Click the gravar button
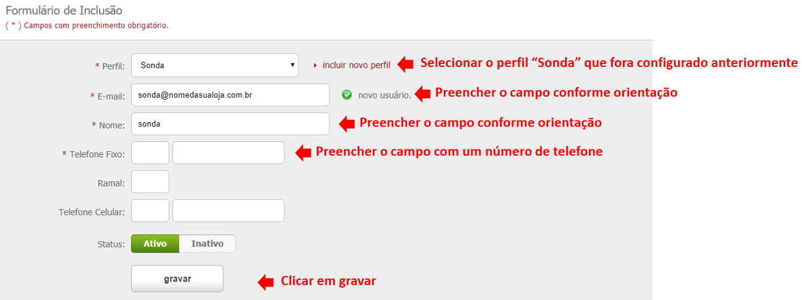Viewport: 802px width, 300px height. [177, 278]
